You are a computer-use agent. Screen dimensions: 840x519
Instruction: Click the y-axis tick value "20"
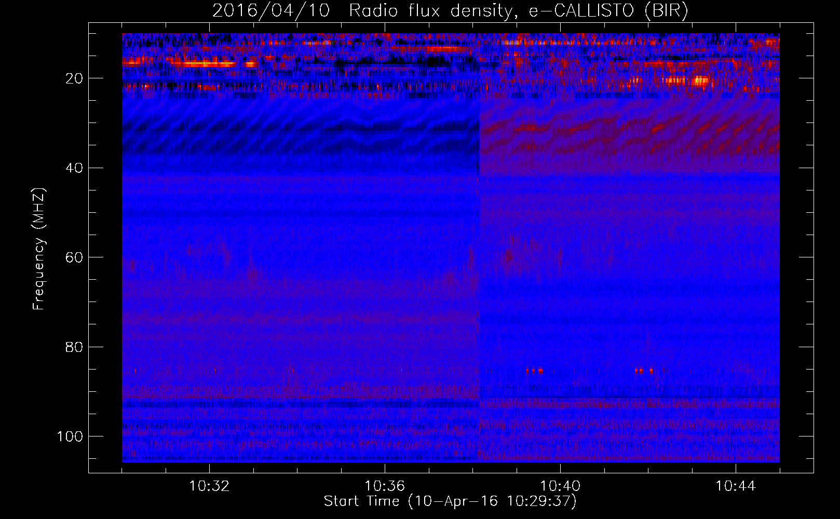coord(74,78)
